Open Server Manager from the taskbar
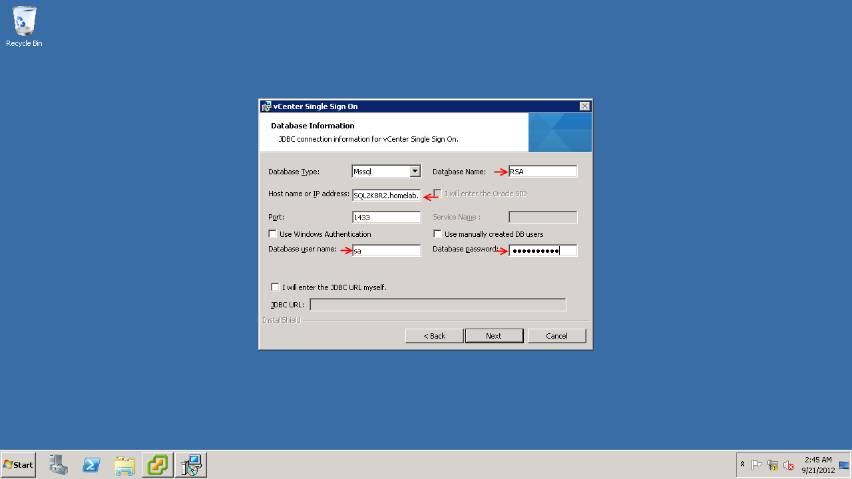The height and width of the screenshot is (479, 852). (x=59, y=464)
